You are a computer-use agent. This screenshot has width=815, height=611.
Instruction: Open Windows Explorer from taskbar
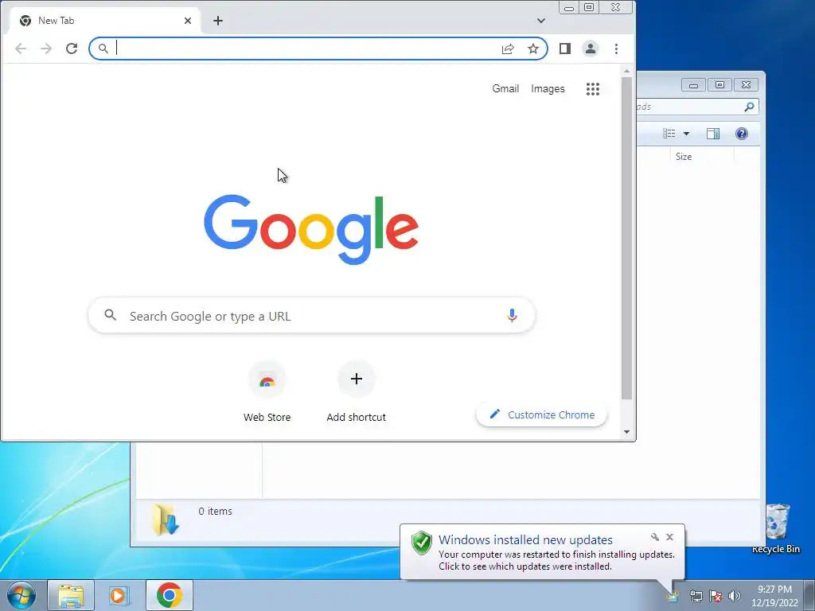pos(71,595)
